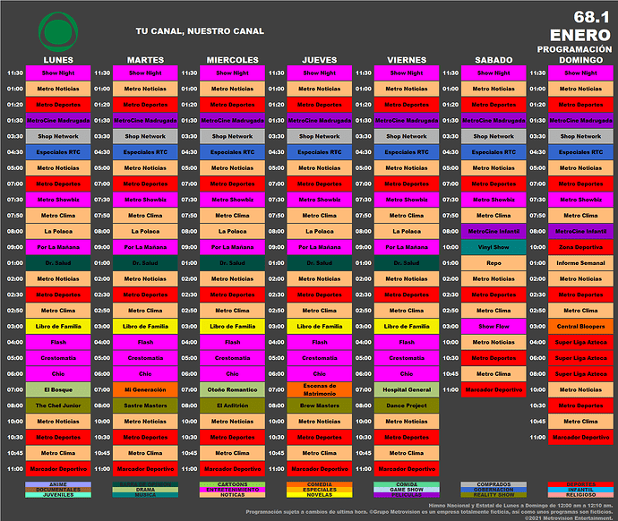Select the VIERNES column header
This screenshot has width=618, height=521.
point(407,60)
